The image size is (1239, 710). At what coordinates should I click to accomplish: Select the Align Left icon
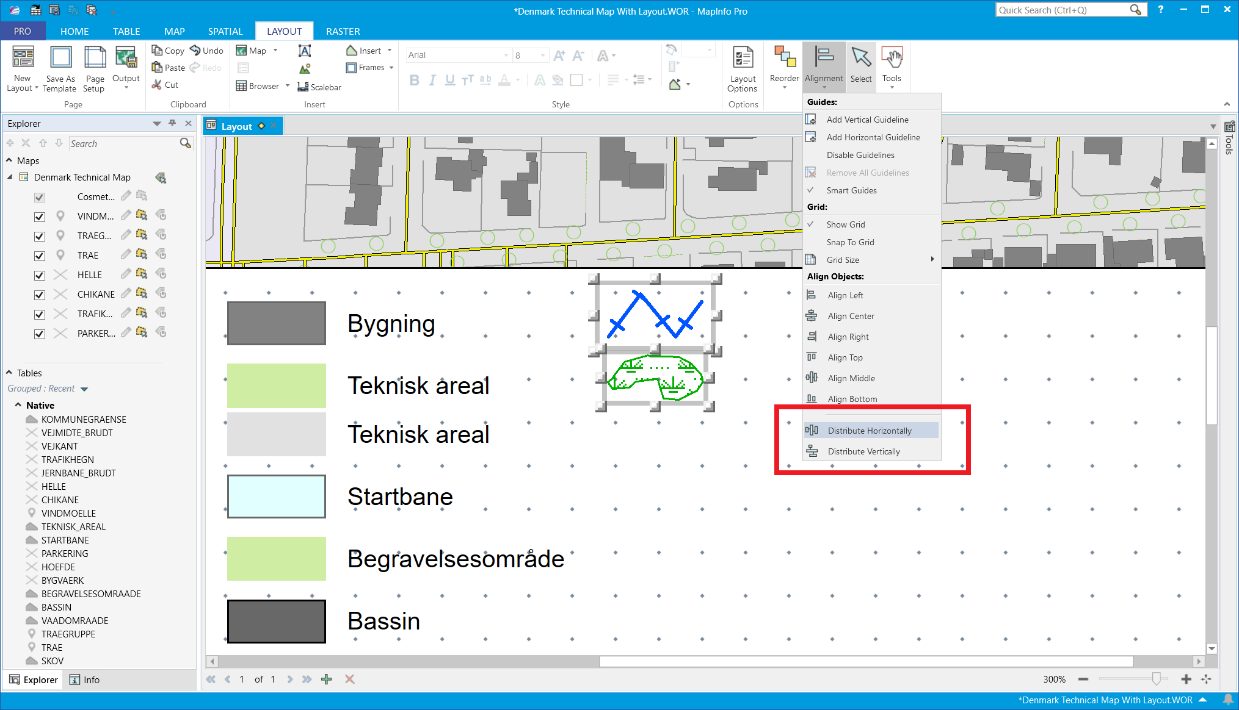coord(812,295)
